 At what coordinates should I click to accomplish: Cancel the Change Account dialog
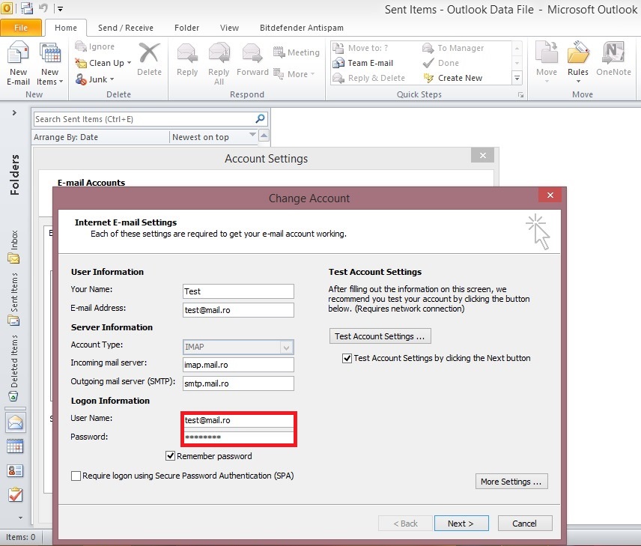pyautogui.click(x=524, y=524)
